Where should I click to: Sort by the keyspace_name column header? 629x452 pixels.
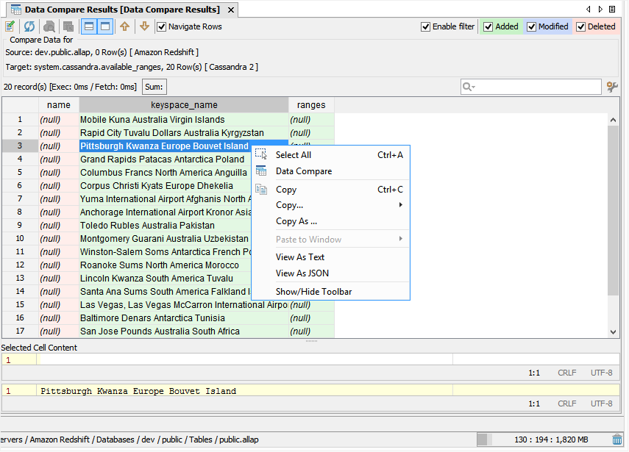pyautogui.click(x=184, y=105)
